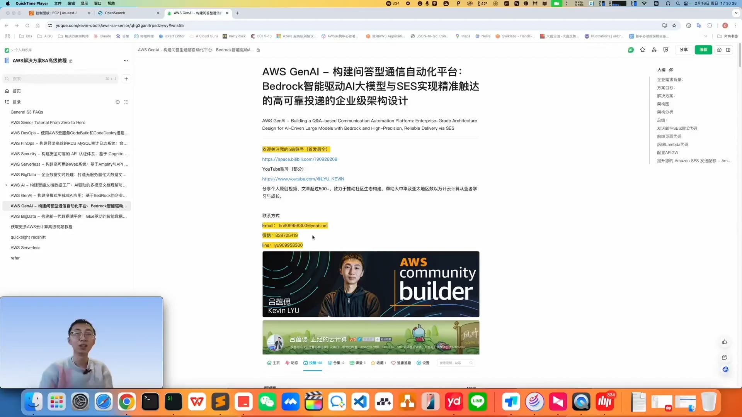Open the bookmarks overflow chevron

pyautogui.click(x=706, y=36)
